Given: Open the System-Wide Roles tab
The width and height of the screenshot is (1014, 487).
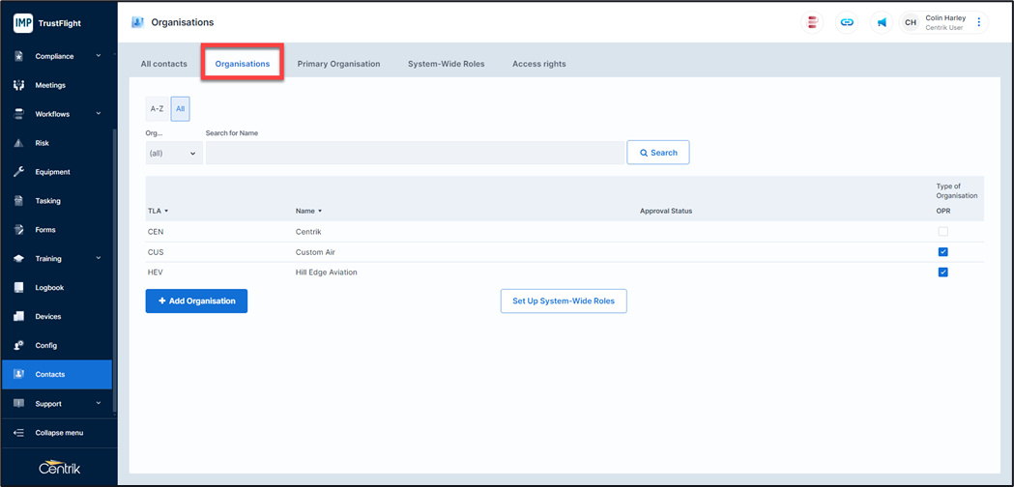Looking at the screenshot, I should [x=446, y=64].
